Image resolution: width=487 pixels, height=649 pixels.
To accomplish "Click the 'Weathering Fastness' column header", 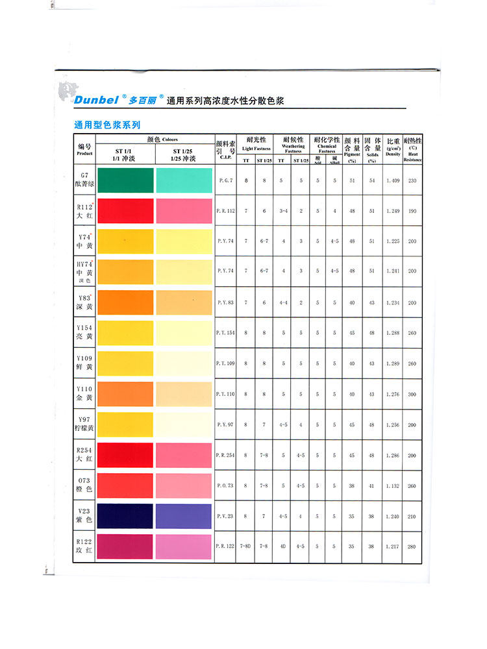I will click(x=293, y=144).
